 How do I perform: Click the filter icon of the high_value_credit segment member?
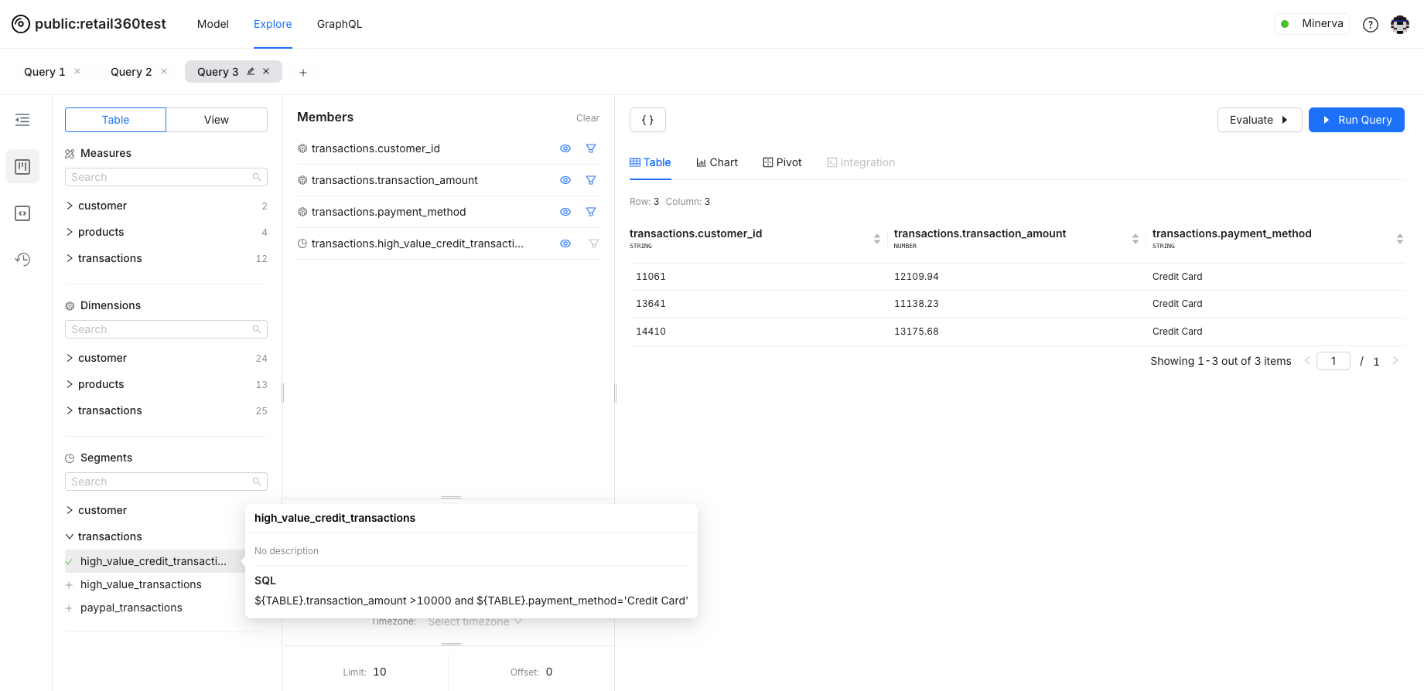pos(594,243)
